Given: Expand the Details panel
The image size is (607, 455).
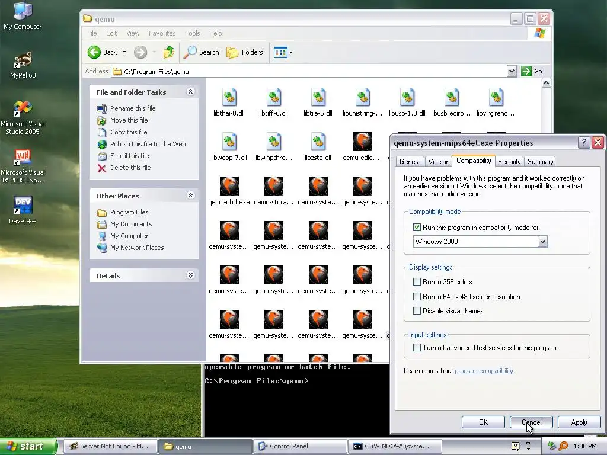Looking at the screenshot, I should pyautogui.click(x=190, y=275).
